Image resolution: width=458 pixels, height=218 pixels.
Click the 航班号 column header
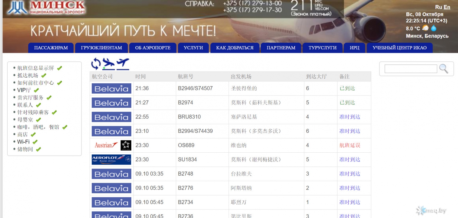click(186, 77)
